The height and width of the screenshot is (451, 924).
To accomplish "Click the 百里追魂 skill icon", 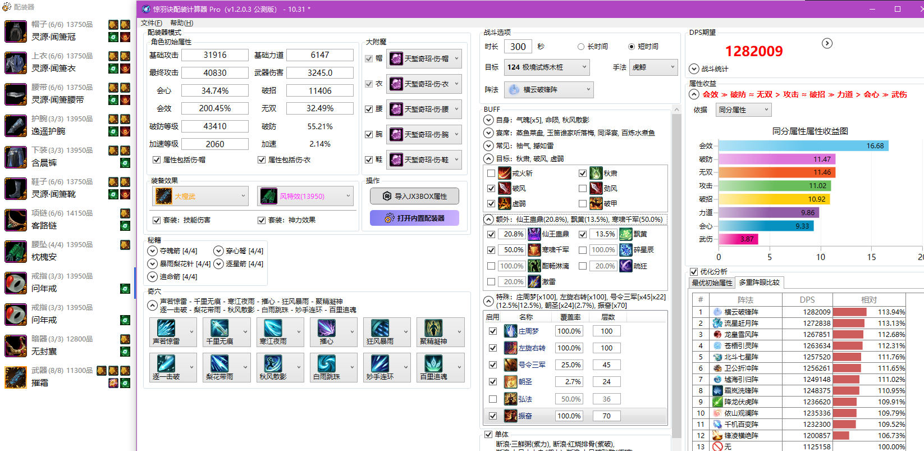I will tap(433, 363).
